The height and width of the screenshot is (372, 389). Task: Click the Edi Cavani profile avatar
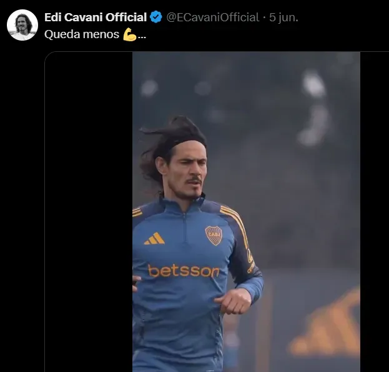click(x=22, y=25)
